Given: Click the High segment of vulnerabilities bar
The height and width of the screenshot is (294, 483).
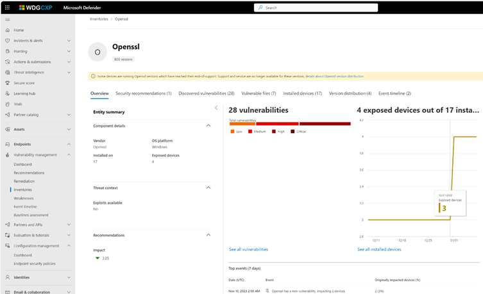Looking at the screenshot, I should 325,124.
